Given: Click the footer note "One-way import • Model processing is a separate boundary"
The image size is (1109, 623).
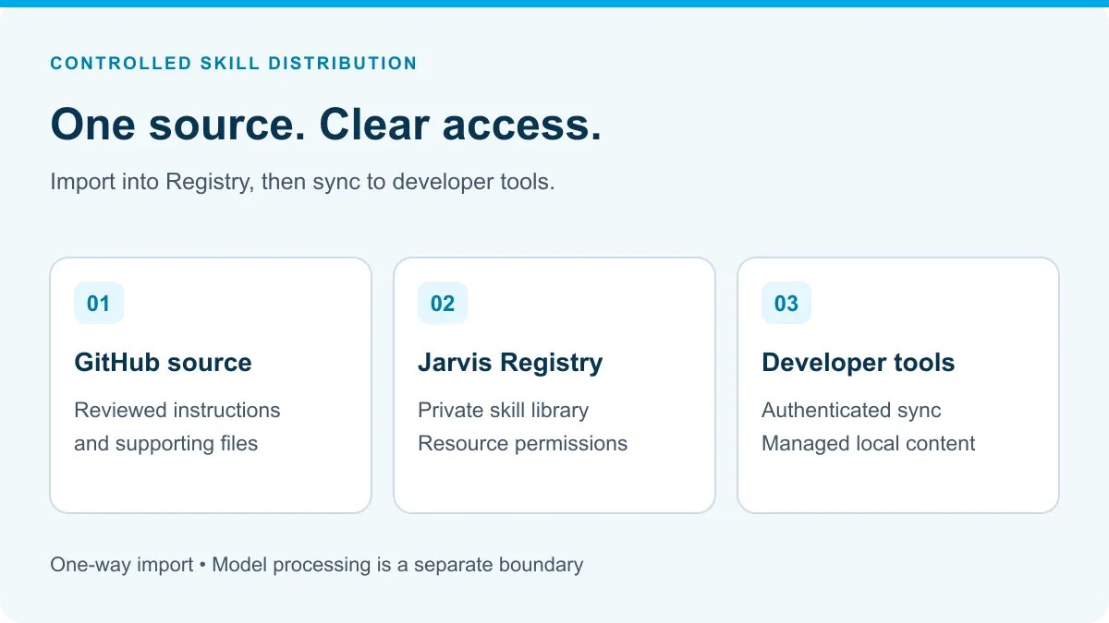Looking at the screenshot, I should click(317, 564).
